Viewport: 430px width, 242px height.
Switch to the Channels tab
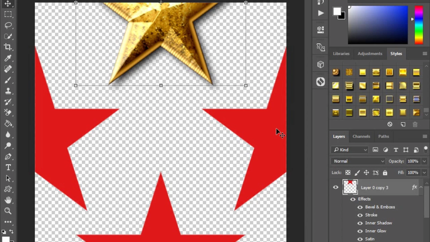click(x=361, y=136)
